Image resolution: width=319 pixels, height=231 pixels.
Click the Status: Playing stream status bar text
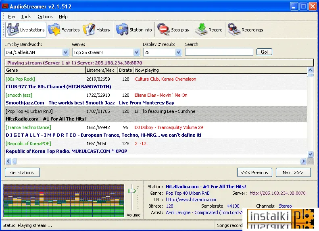tap(27, 225)
